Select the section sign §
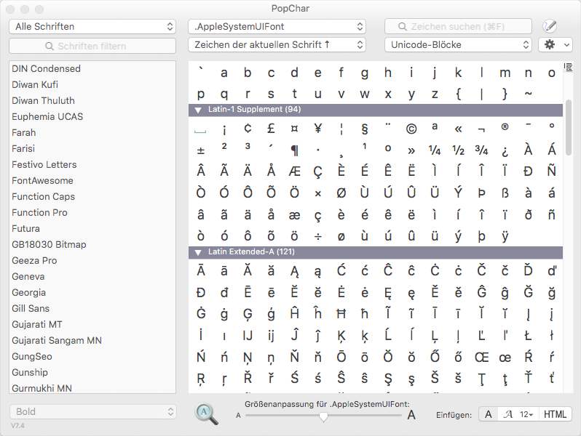 (365, 129)
